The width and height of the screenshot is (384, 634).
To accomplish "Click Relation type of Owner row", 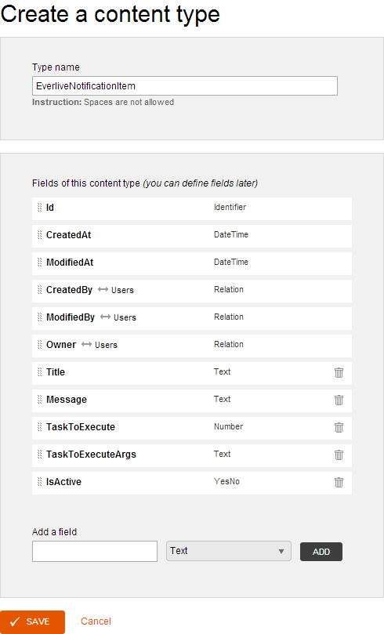I will (x=229, y=344).
